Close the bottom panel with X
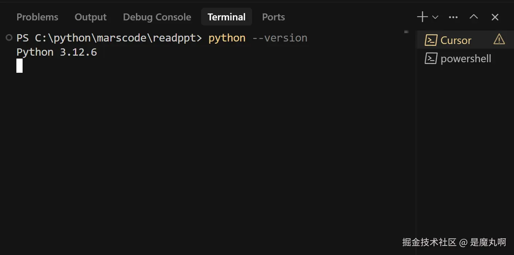Image resolution: width=514 pixels, height=255 pixels. (495, 17)
